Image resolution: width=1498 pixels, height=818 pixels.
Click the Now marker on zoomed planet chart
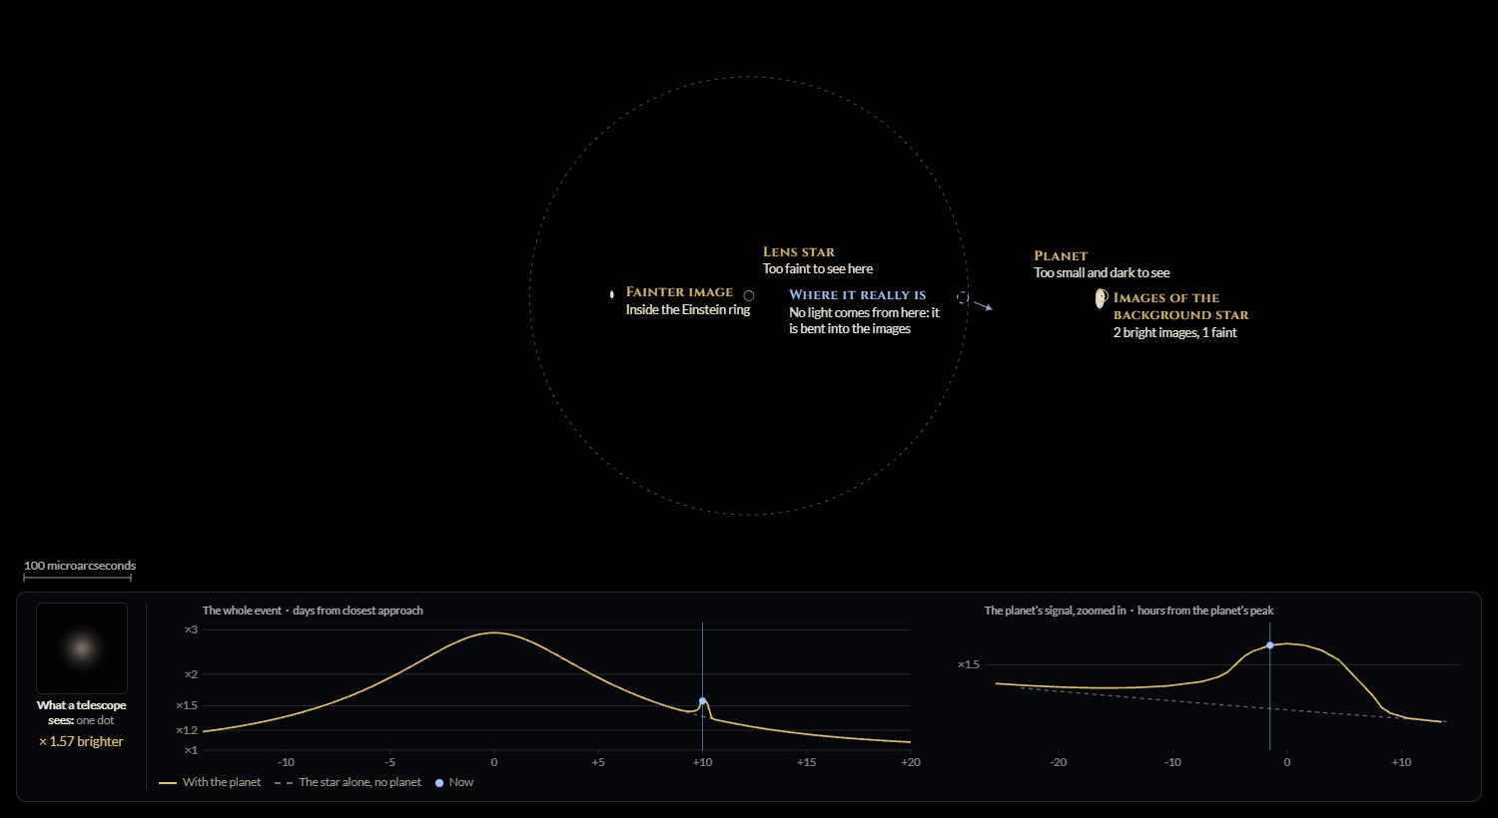coord(1269,645)
